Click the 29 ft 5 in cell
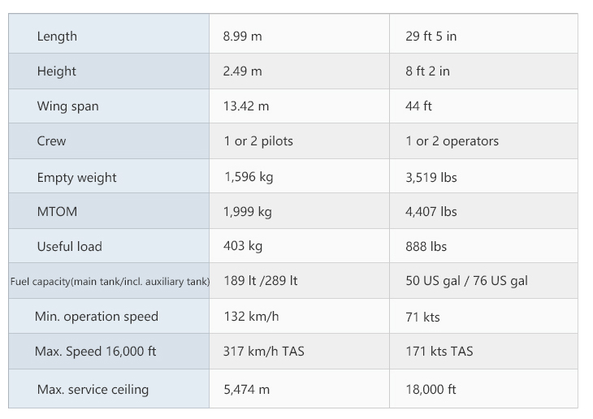The height and width of the screenshot is (419, 593). coord(431,37)
